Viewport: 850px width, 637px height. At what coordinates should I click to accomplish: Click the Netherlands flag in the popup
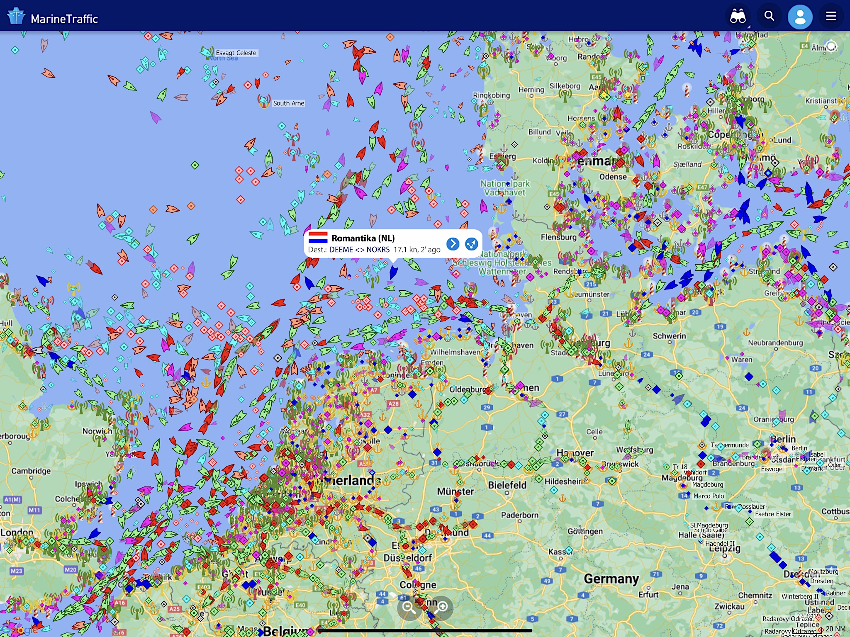[x=318, y=238]
